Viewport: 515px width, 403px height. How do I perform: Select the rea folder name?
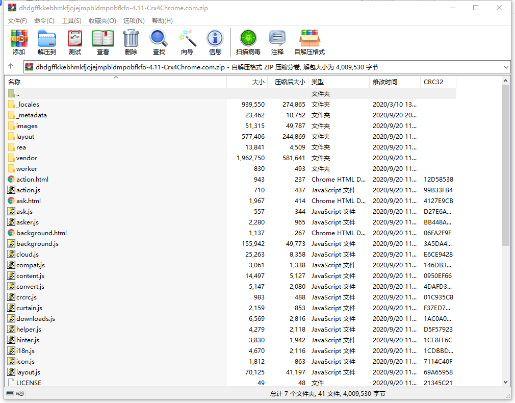click(x=21, y=147)
